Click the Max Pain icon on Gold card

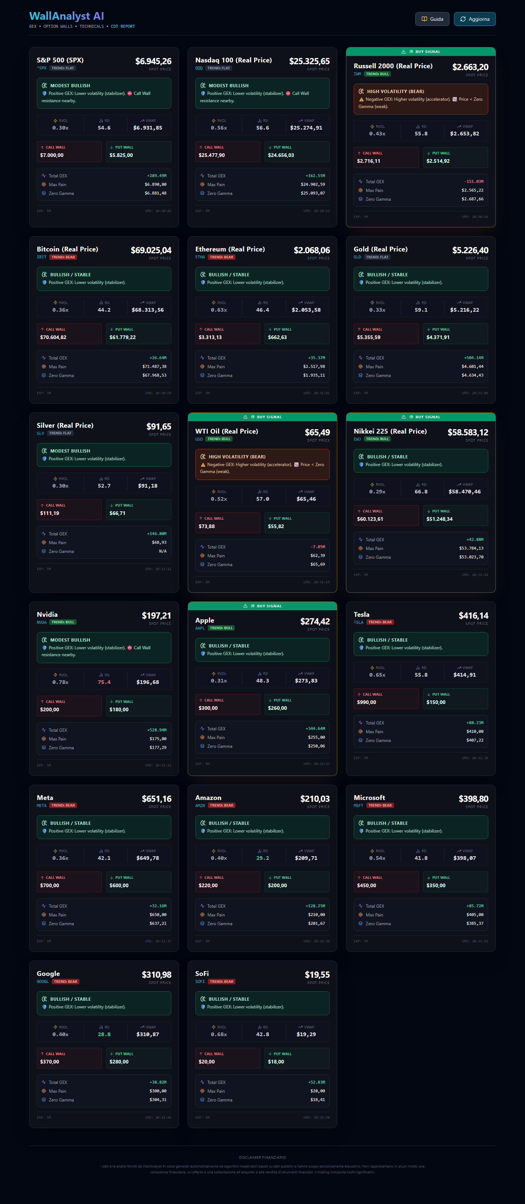[x=361, y=367]
